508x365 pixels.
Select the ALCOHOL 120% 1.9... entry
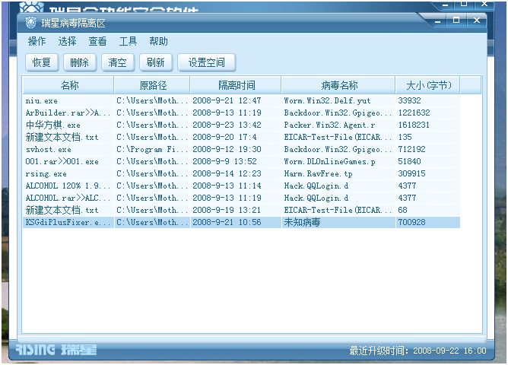coord(241,186)
